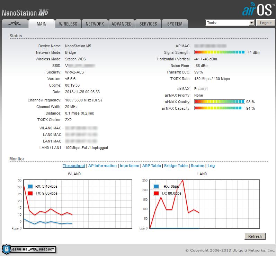Click the '2X2' TX/RX chains value

pos(68,120)
